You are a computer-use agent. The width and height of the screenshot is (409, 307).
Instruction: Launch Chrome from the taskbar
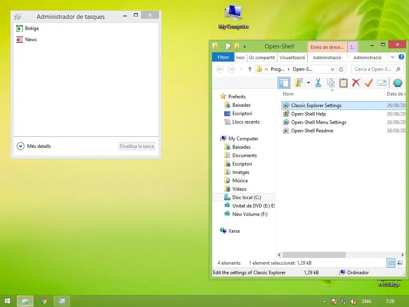point(44,301)
